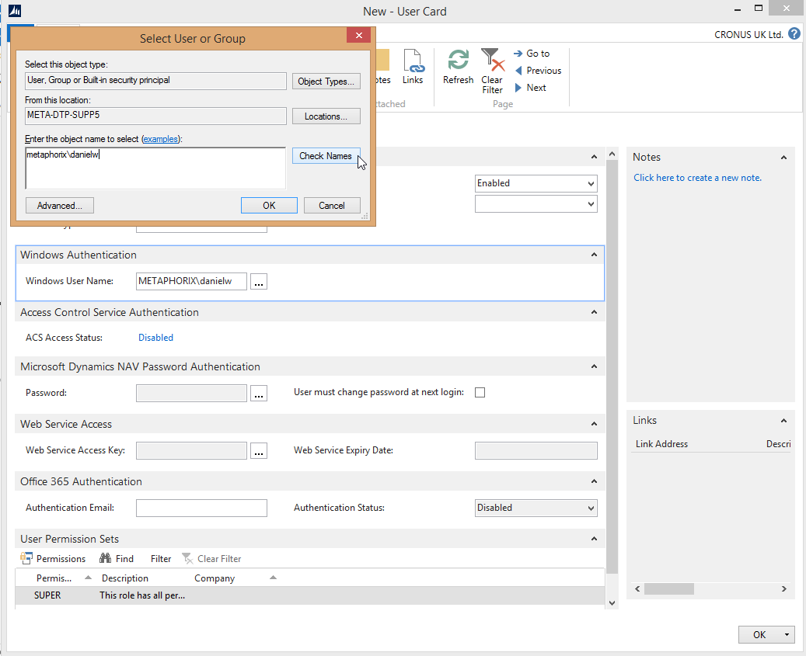Tick User must change password checkbox
This screenshot has width=806, height=656.
point(480,393)
